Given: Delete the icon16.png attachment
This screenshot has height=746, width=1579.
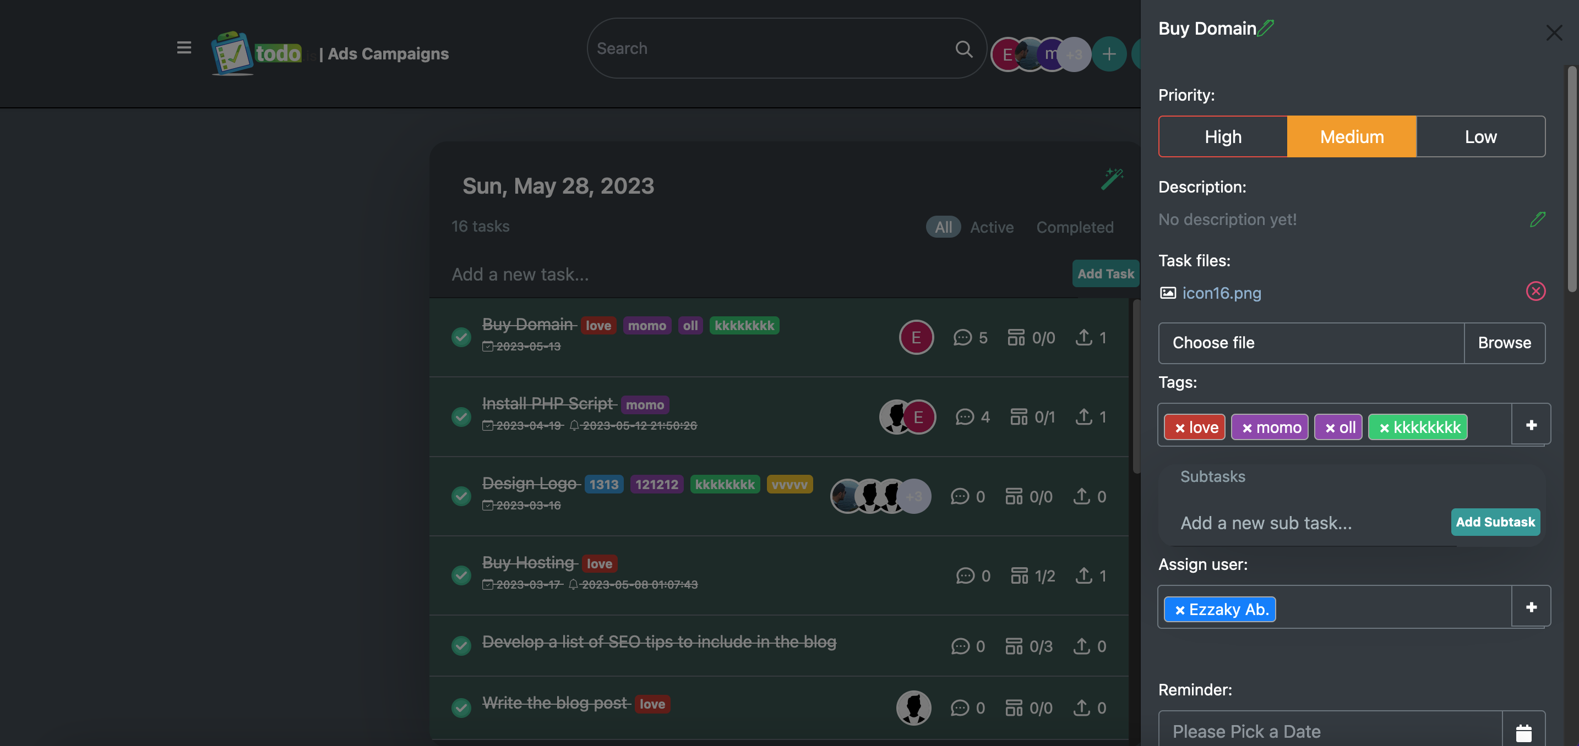Looking at the screenshot, I should (1536, 291).
